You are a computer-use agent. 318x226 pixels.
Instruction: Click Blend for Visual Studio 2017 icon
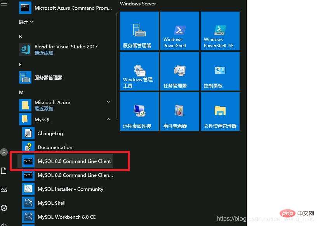(25, 49)
